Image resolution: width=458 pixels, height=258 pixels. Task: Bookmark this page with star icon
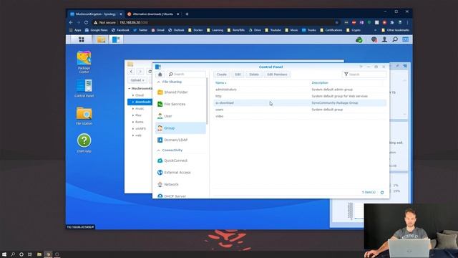(x=337, y=22)
